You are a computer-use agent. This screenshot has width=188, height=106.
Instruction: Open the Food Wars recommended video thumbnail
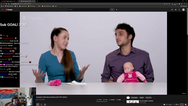click(132, 102)
